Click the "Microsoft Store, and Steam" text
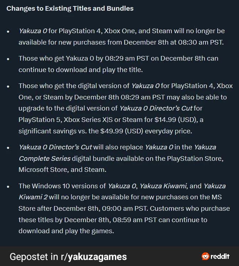This screenshot has height=266, width=239. [x=62, y=170]
